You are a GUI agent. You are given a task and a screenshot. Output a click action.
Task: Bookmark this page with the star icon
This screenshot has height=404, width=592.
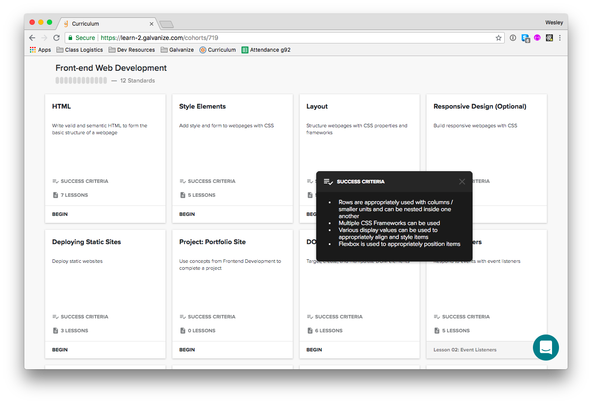click(x=499, y=38)
